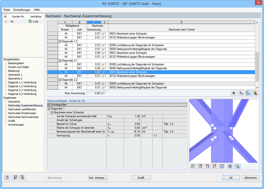Image resolution: width=264 pixels, height=189 pixels.
Task: Open Diagonal 1,1 Verbindung
Action: [x=22, y=82]
